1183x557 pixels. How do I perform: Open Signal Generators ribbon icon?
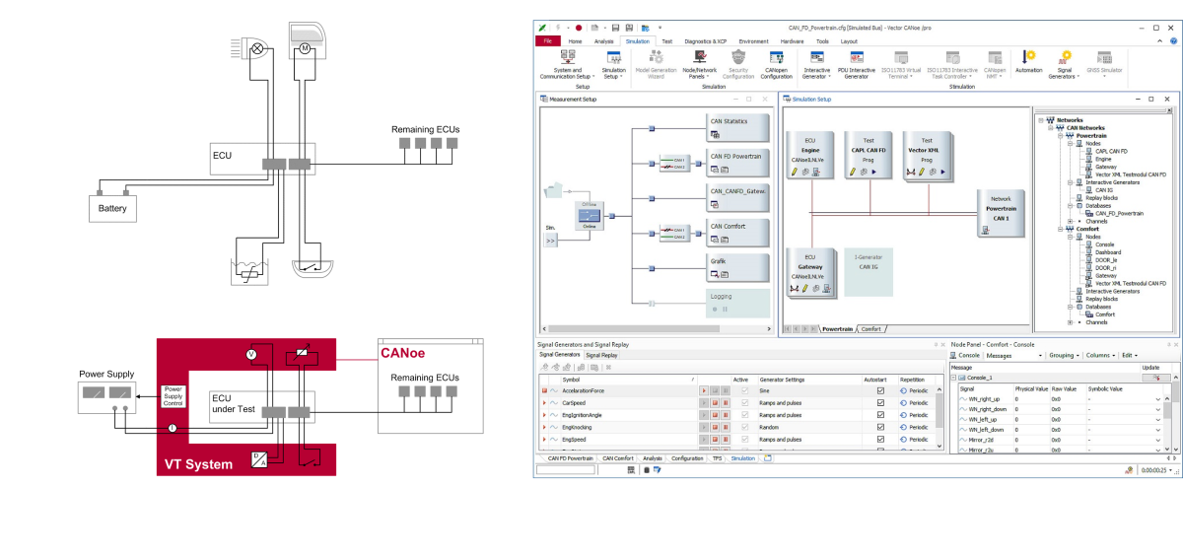coord(1064,56)
